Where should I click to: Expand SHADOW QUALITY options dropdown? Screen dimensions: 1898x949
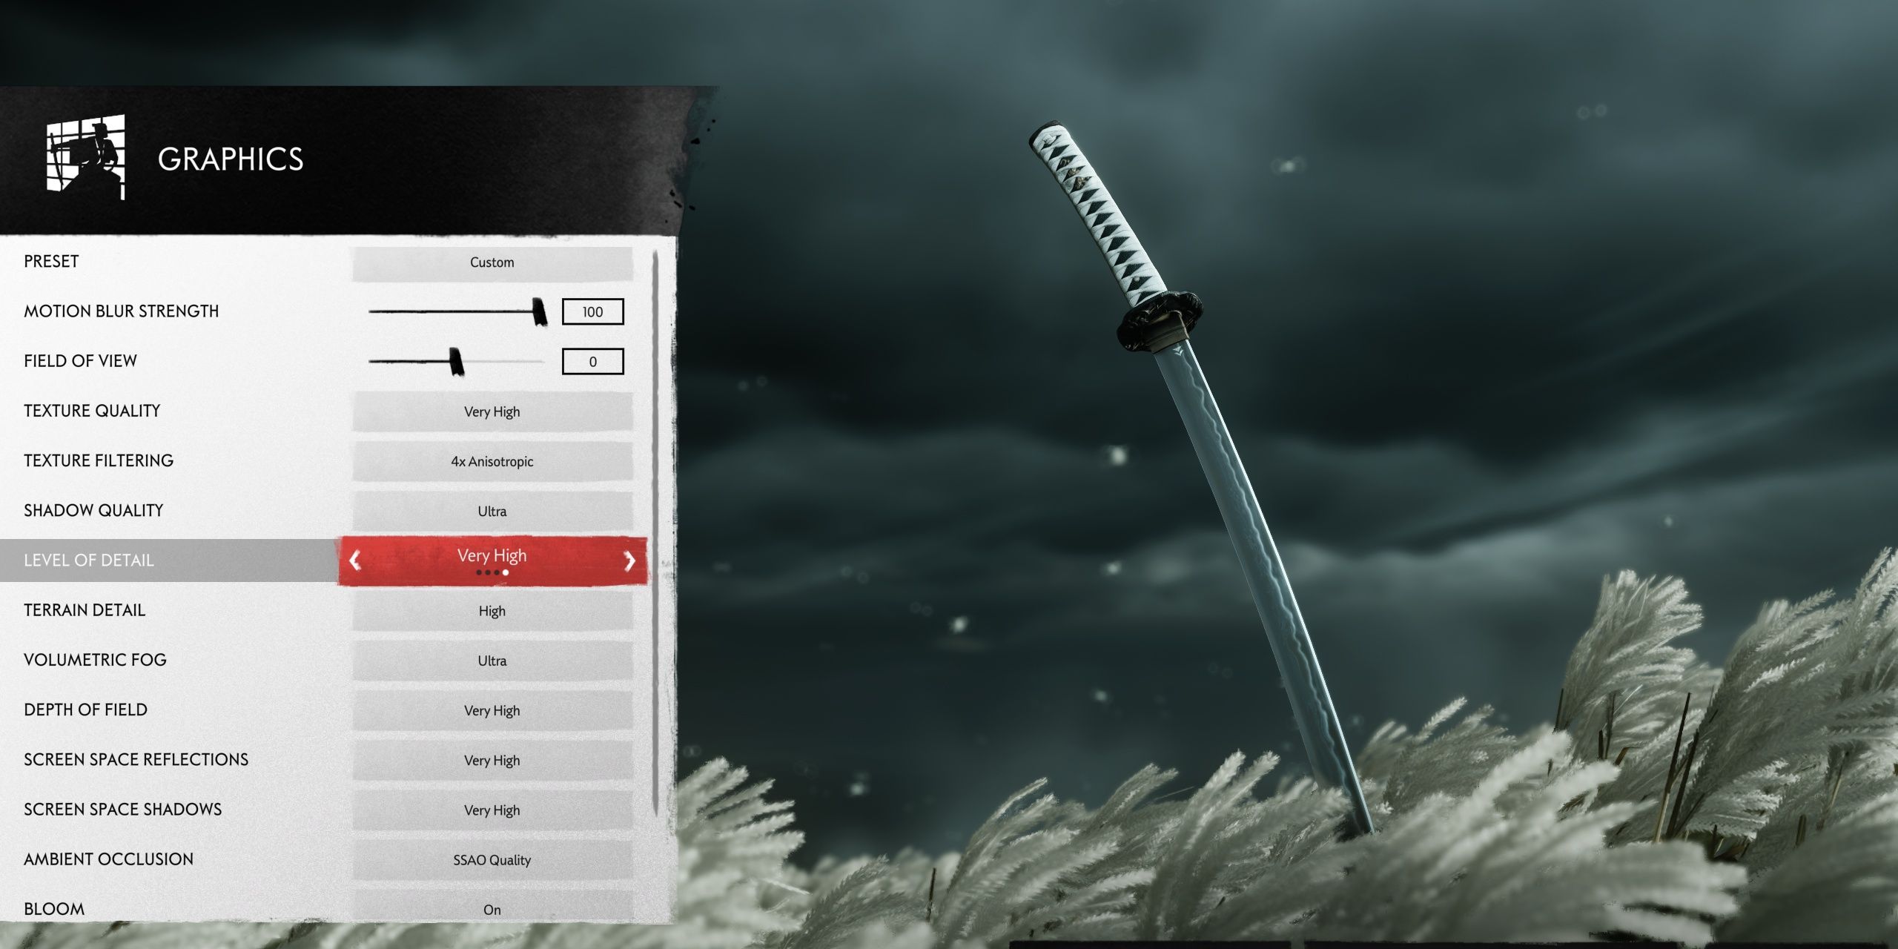click(492, 509)
